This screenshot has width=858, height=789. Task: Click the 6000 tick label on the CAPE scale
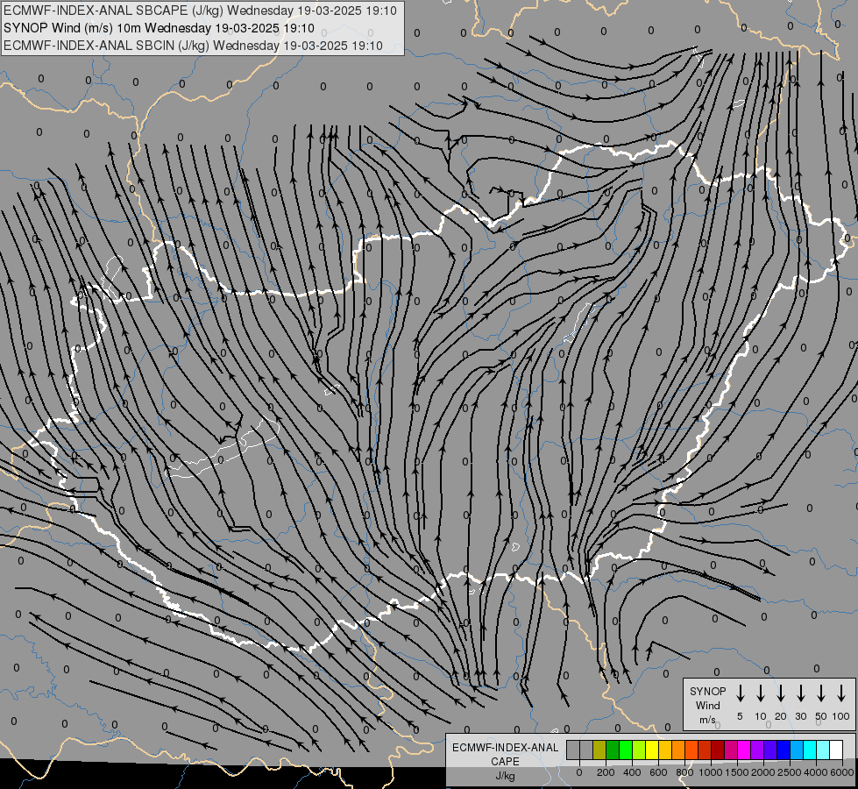point(842,772)
